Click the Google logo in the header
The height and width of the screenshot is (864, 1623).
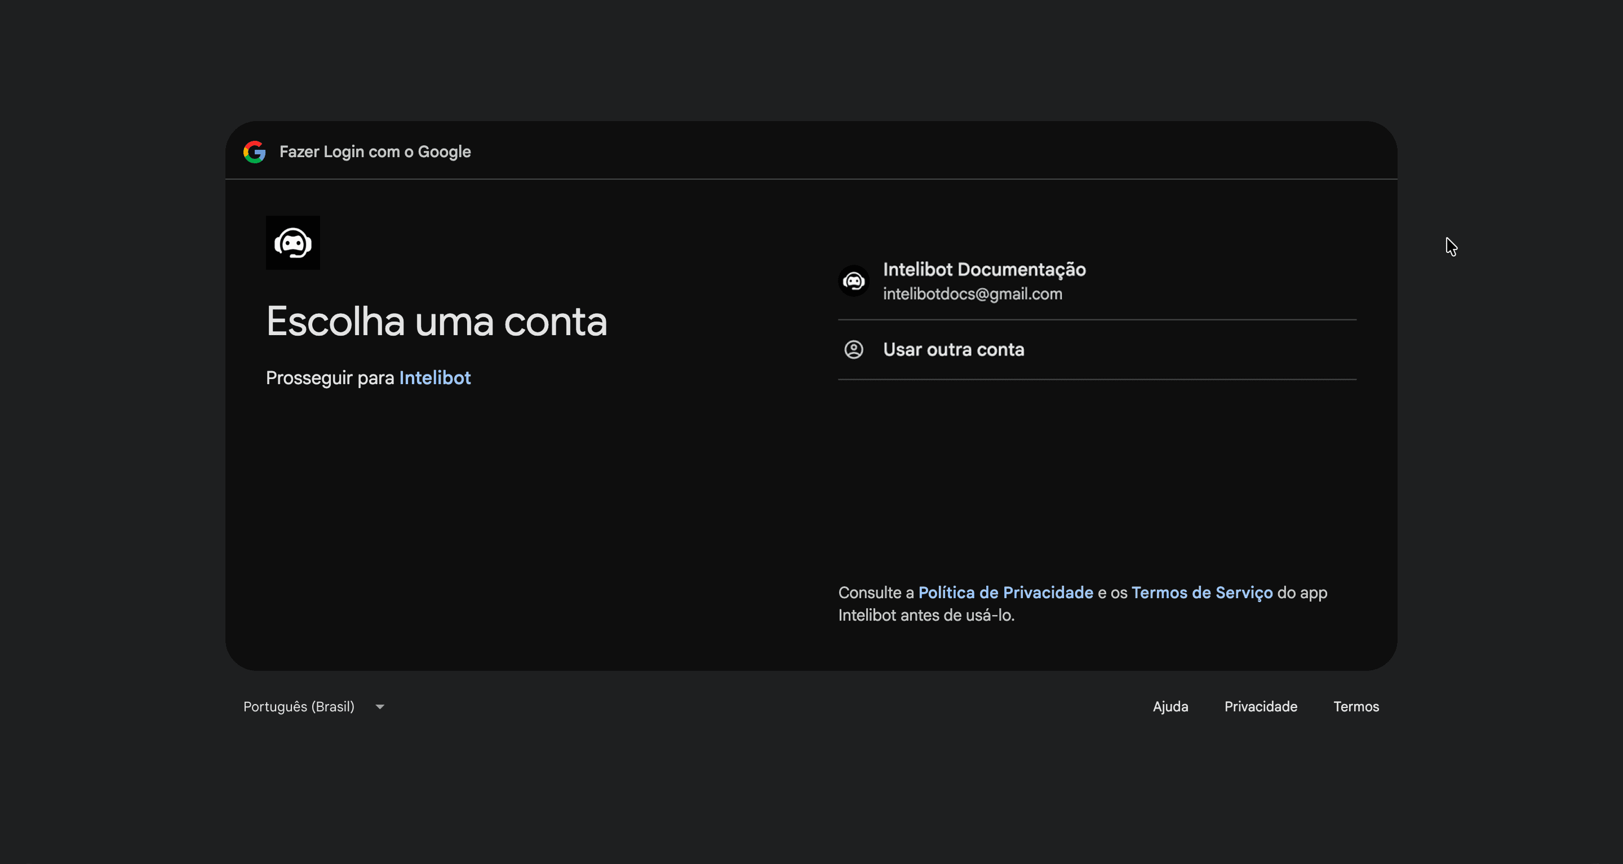255,152
